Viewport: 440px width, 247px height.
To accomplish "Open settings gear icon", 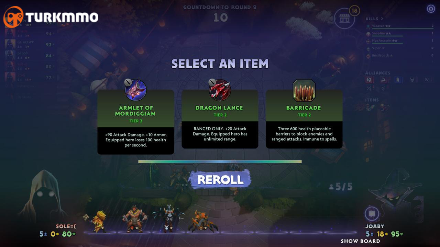I will (x=431, y=9).
